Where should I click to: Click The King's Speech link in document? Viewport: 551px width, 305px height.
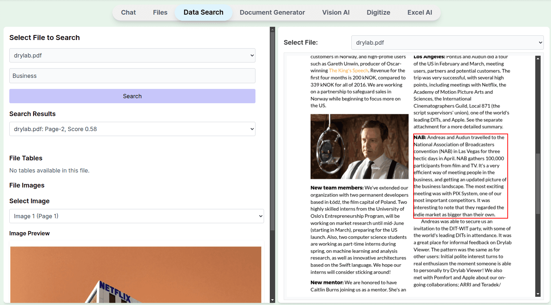tap(348, 71)
